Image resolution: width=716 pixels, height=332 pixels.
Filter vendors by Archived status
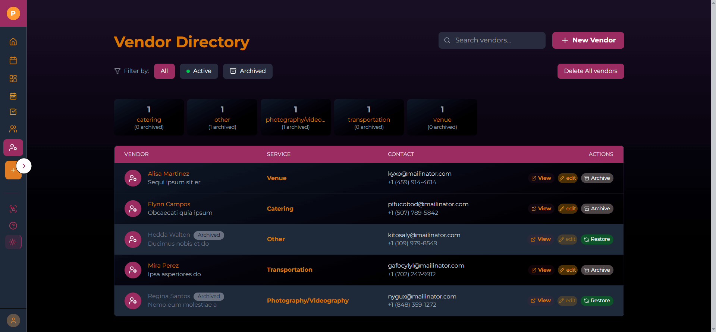[248, 71]
